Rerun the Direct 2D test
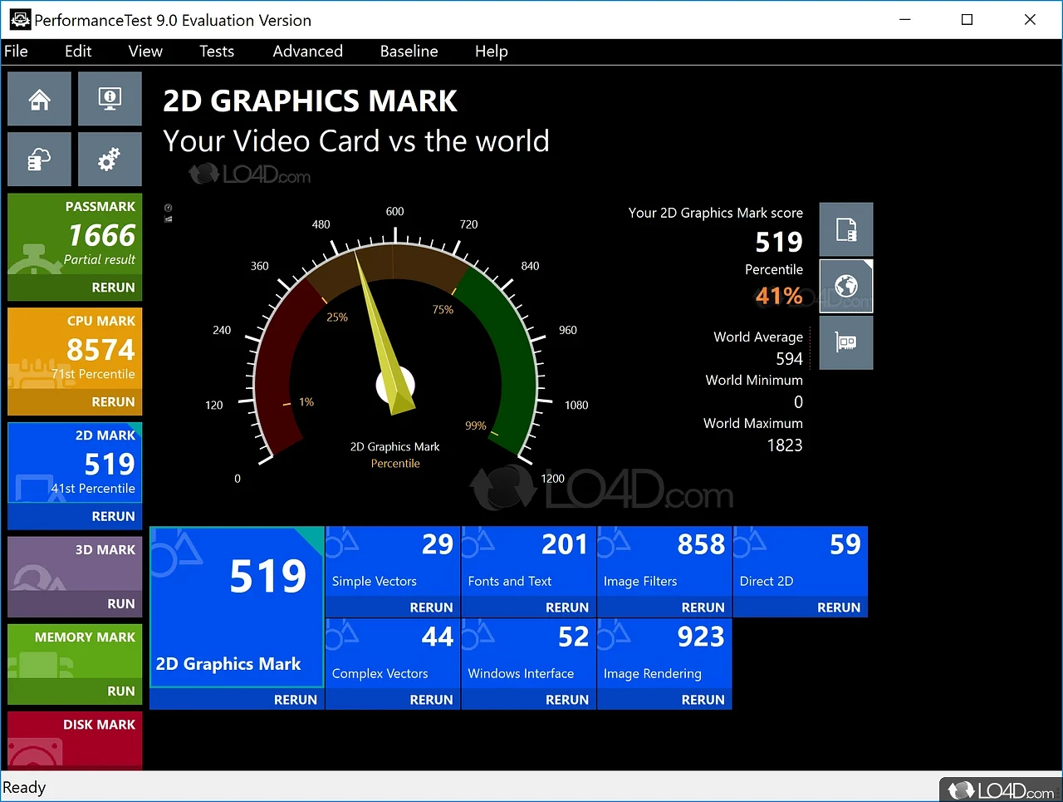The width and height of the screenshot is (1063, 802). point(838,608)
